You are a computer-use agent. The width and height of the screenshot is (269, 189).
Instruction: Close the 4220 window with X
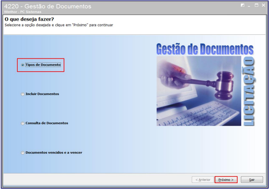tap(264, 5)
